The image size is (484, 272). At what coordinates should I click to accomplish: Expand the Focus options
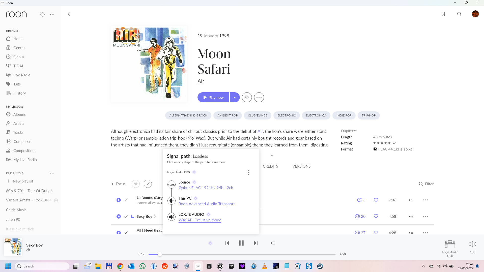pos(118,184)
